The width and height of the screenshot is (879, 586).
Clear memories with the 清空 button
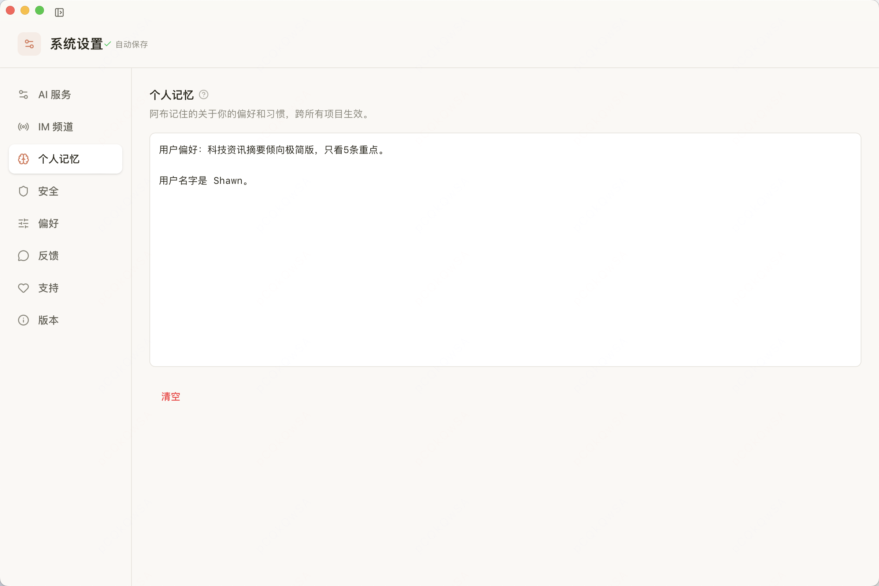click(x=170, y=397)
